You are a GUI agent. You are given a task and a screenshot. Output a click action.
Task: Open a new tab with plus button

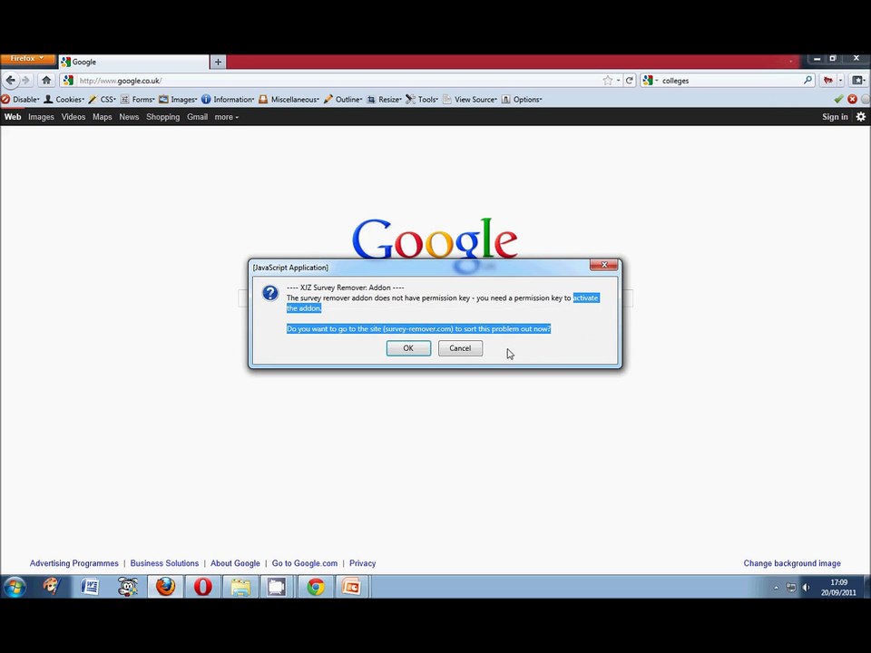(x=218, y=63)
